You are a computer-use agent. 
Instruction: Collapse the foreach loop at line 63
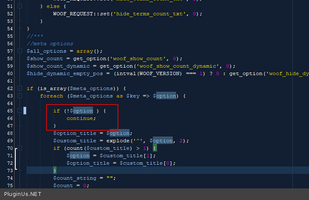(x=20, y=96)
